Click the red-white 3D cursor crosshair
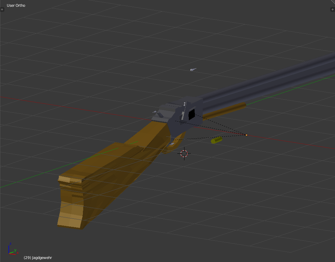Screen dimensions: 335x262 (x=184, y=154)
